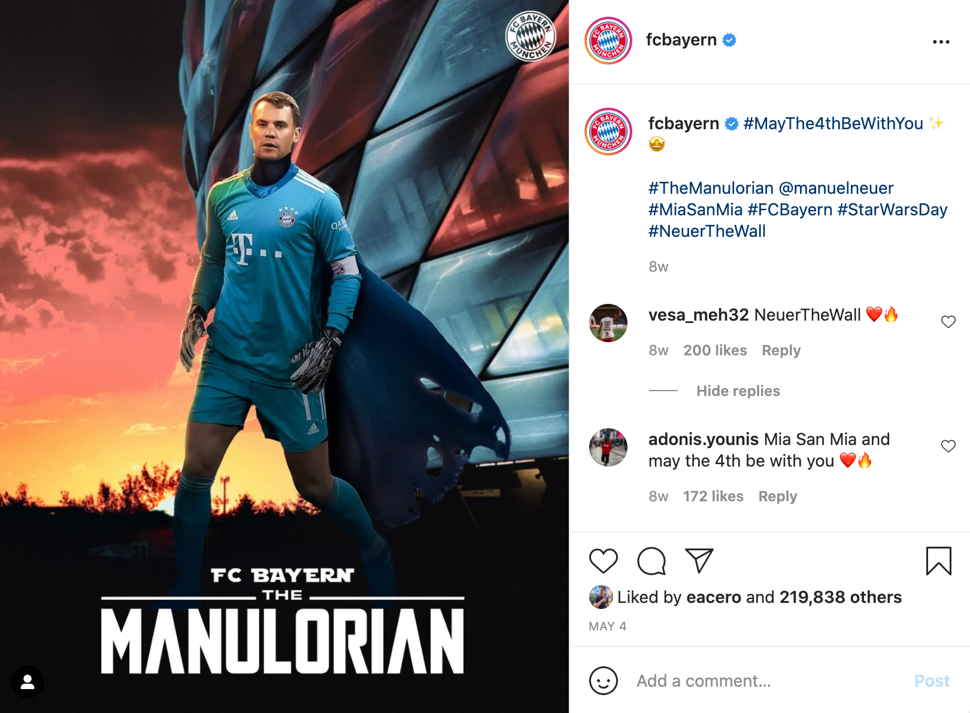The width and height of the screenshot is (970, 713).
Task: Save post with bookmark icon
Action: (938, 561)
